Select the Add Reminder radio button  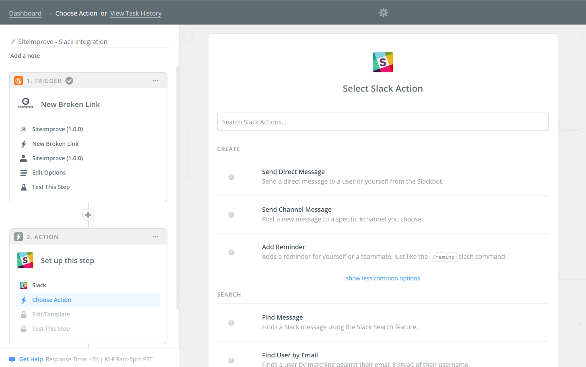pos(231,252)
